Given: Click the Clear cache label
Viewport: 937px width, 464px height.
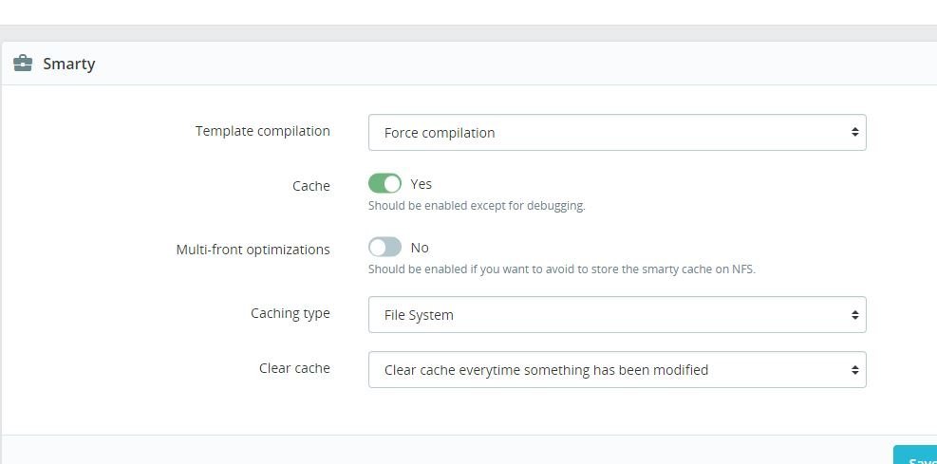Looking at the screenshot, I should (294, 368).
